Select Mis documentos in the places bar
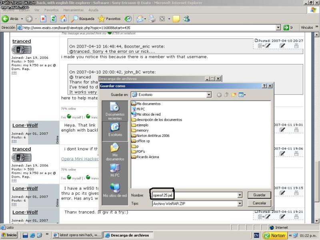 click(115, 152)
